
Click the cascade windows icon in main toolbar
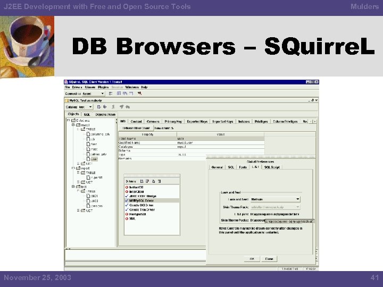tap(125, 94)
